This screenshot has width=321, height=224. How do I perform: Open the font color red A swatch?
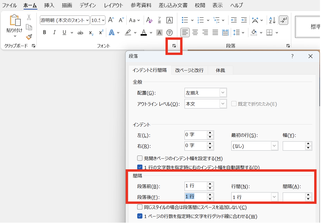[x=143, y=32]
